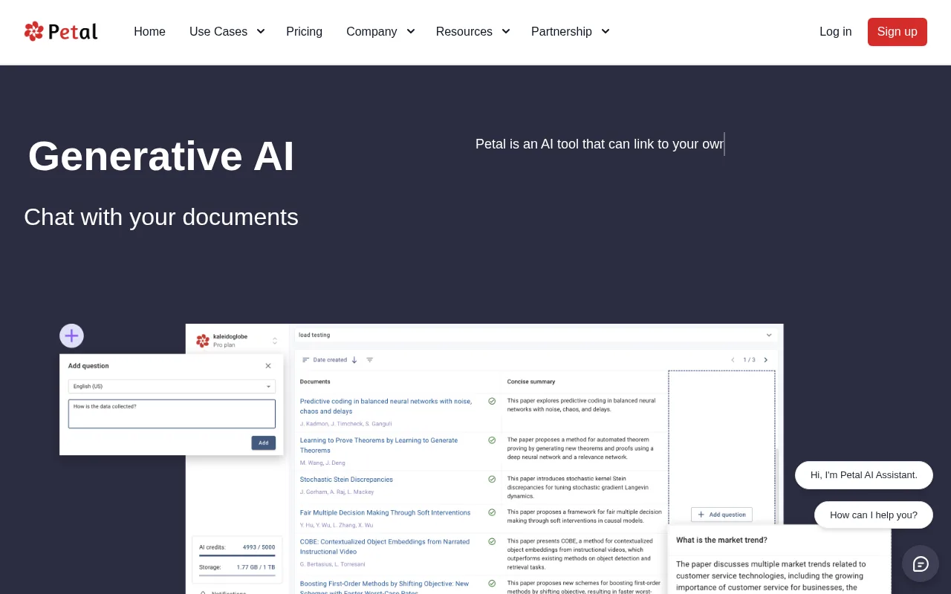
Task: Click the Log in link
Action: click(x=835, y=31)
